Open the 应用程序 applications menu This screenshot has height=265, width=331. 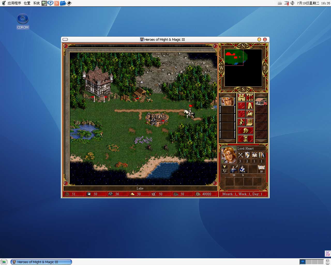click(x=14, y=3)
